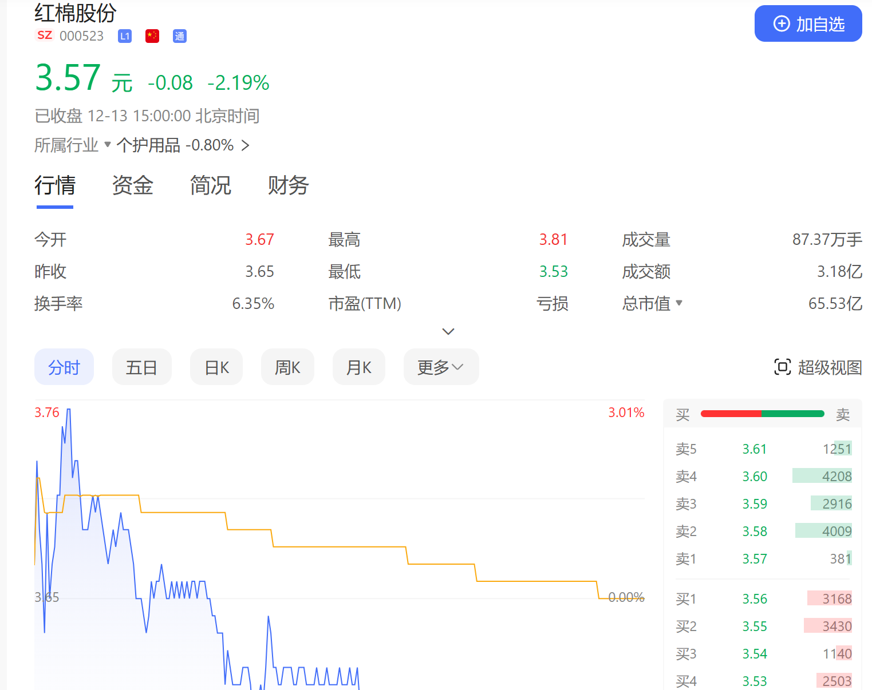The width and height of the screenshot is (872, 690).
Task: Expand the 所属行业 industry dropdown
Action: (73, 145)
